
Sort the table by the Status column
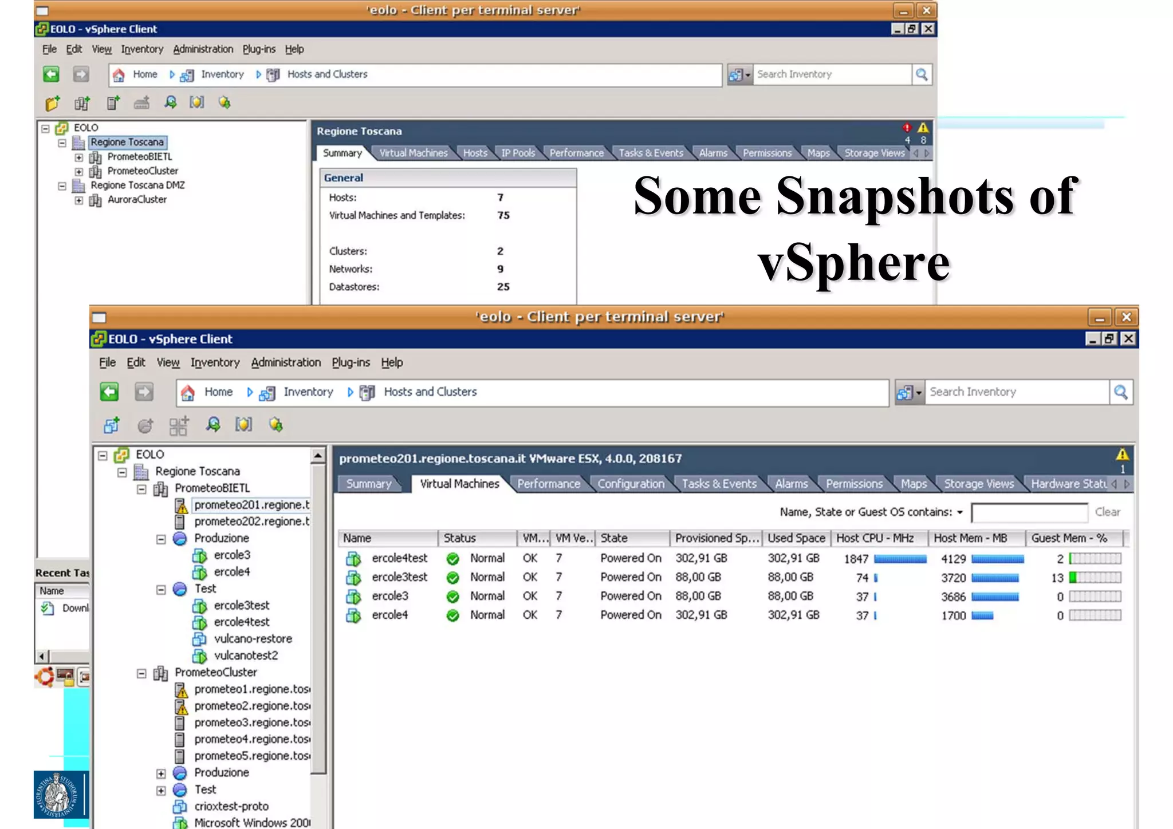click(477, 538)
